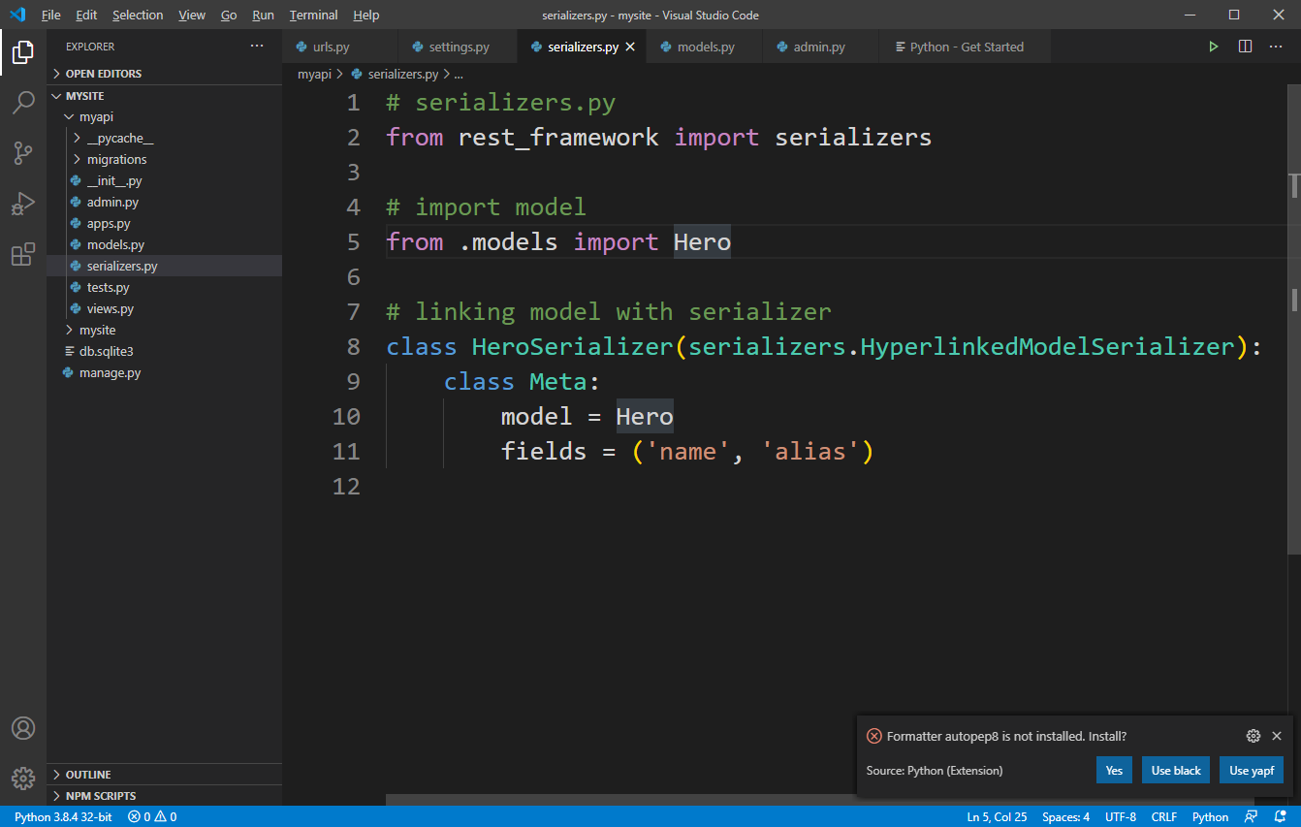Open the Go menu
Viewport: 1301px width, 827px height.
[229, 16]
